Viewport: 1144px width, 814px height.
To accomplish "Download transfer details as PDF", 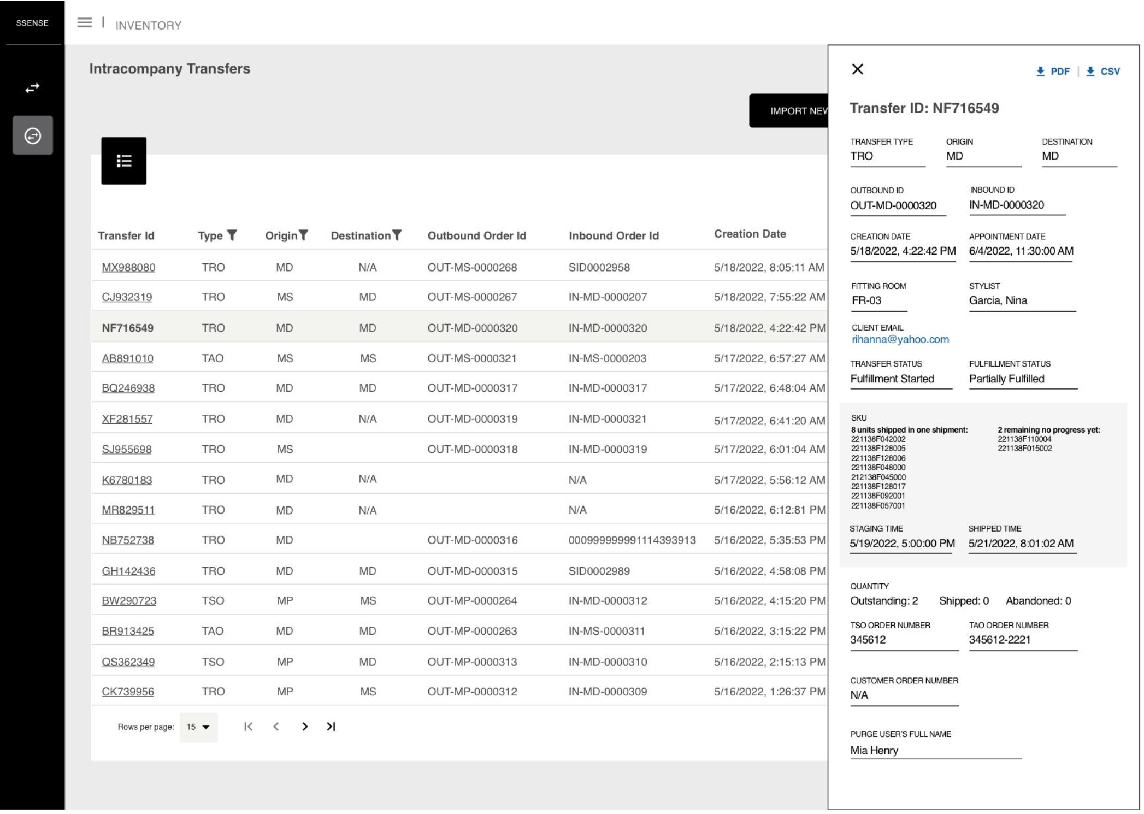I will tap(1053, 72).
